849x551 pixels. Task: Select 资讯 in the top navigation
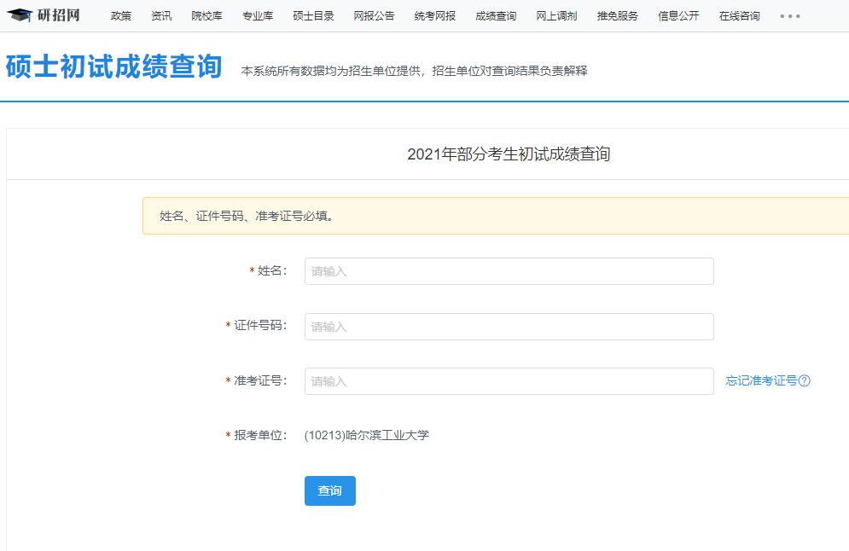(161, 15)
